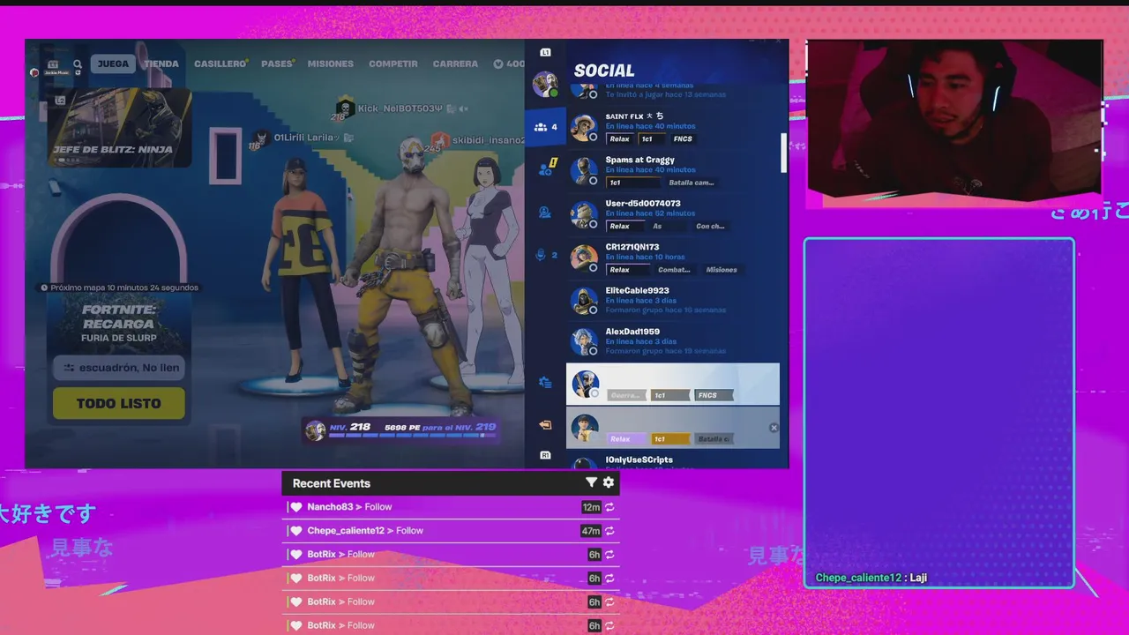The image size is (1129, 635).
Task: Click the FNCS tag under SAINT FLX
Action: point(683,139)
